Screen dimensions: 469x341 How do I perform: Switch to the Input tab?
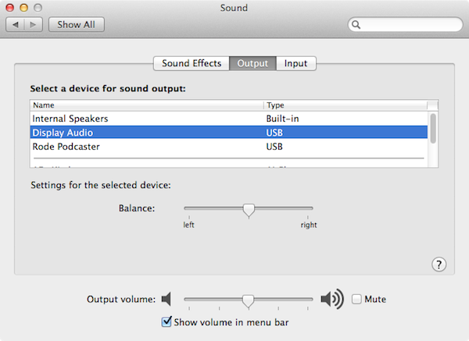[295, 63]
